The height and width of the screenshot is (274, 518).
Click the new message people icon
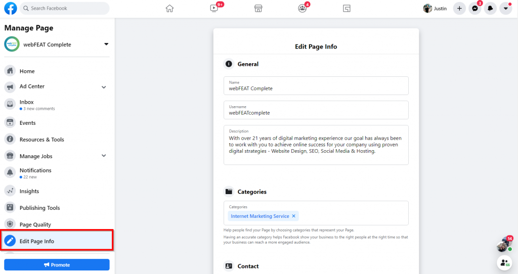[504, 263]
